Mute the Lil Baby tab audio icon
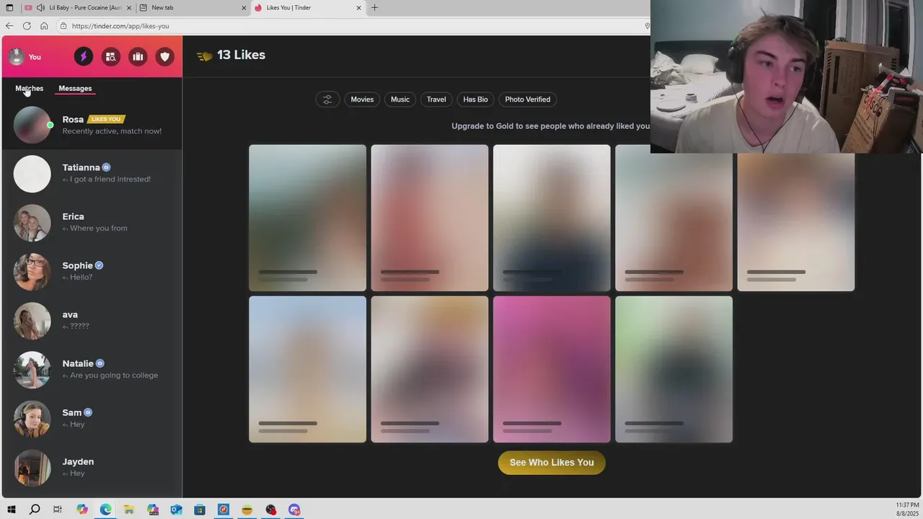The height and width of the screenshot is (519, 923). tap(40, 8)
